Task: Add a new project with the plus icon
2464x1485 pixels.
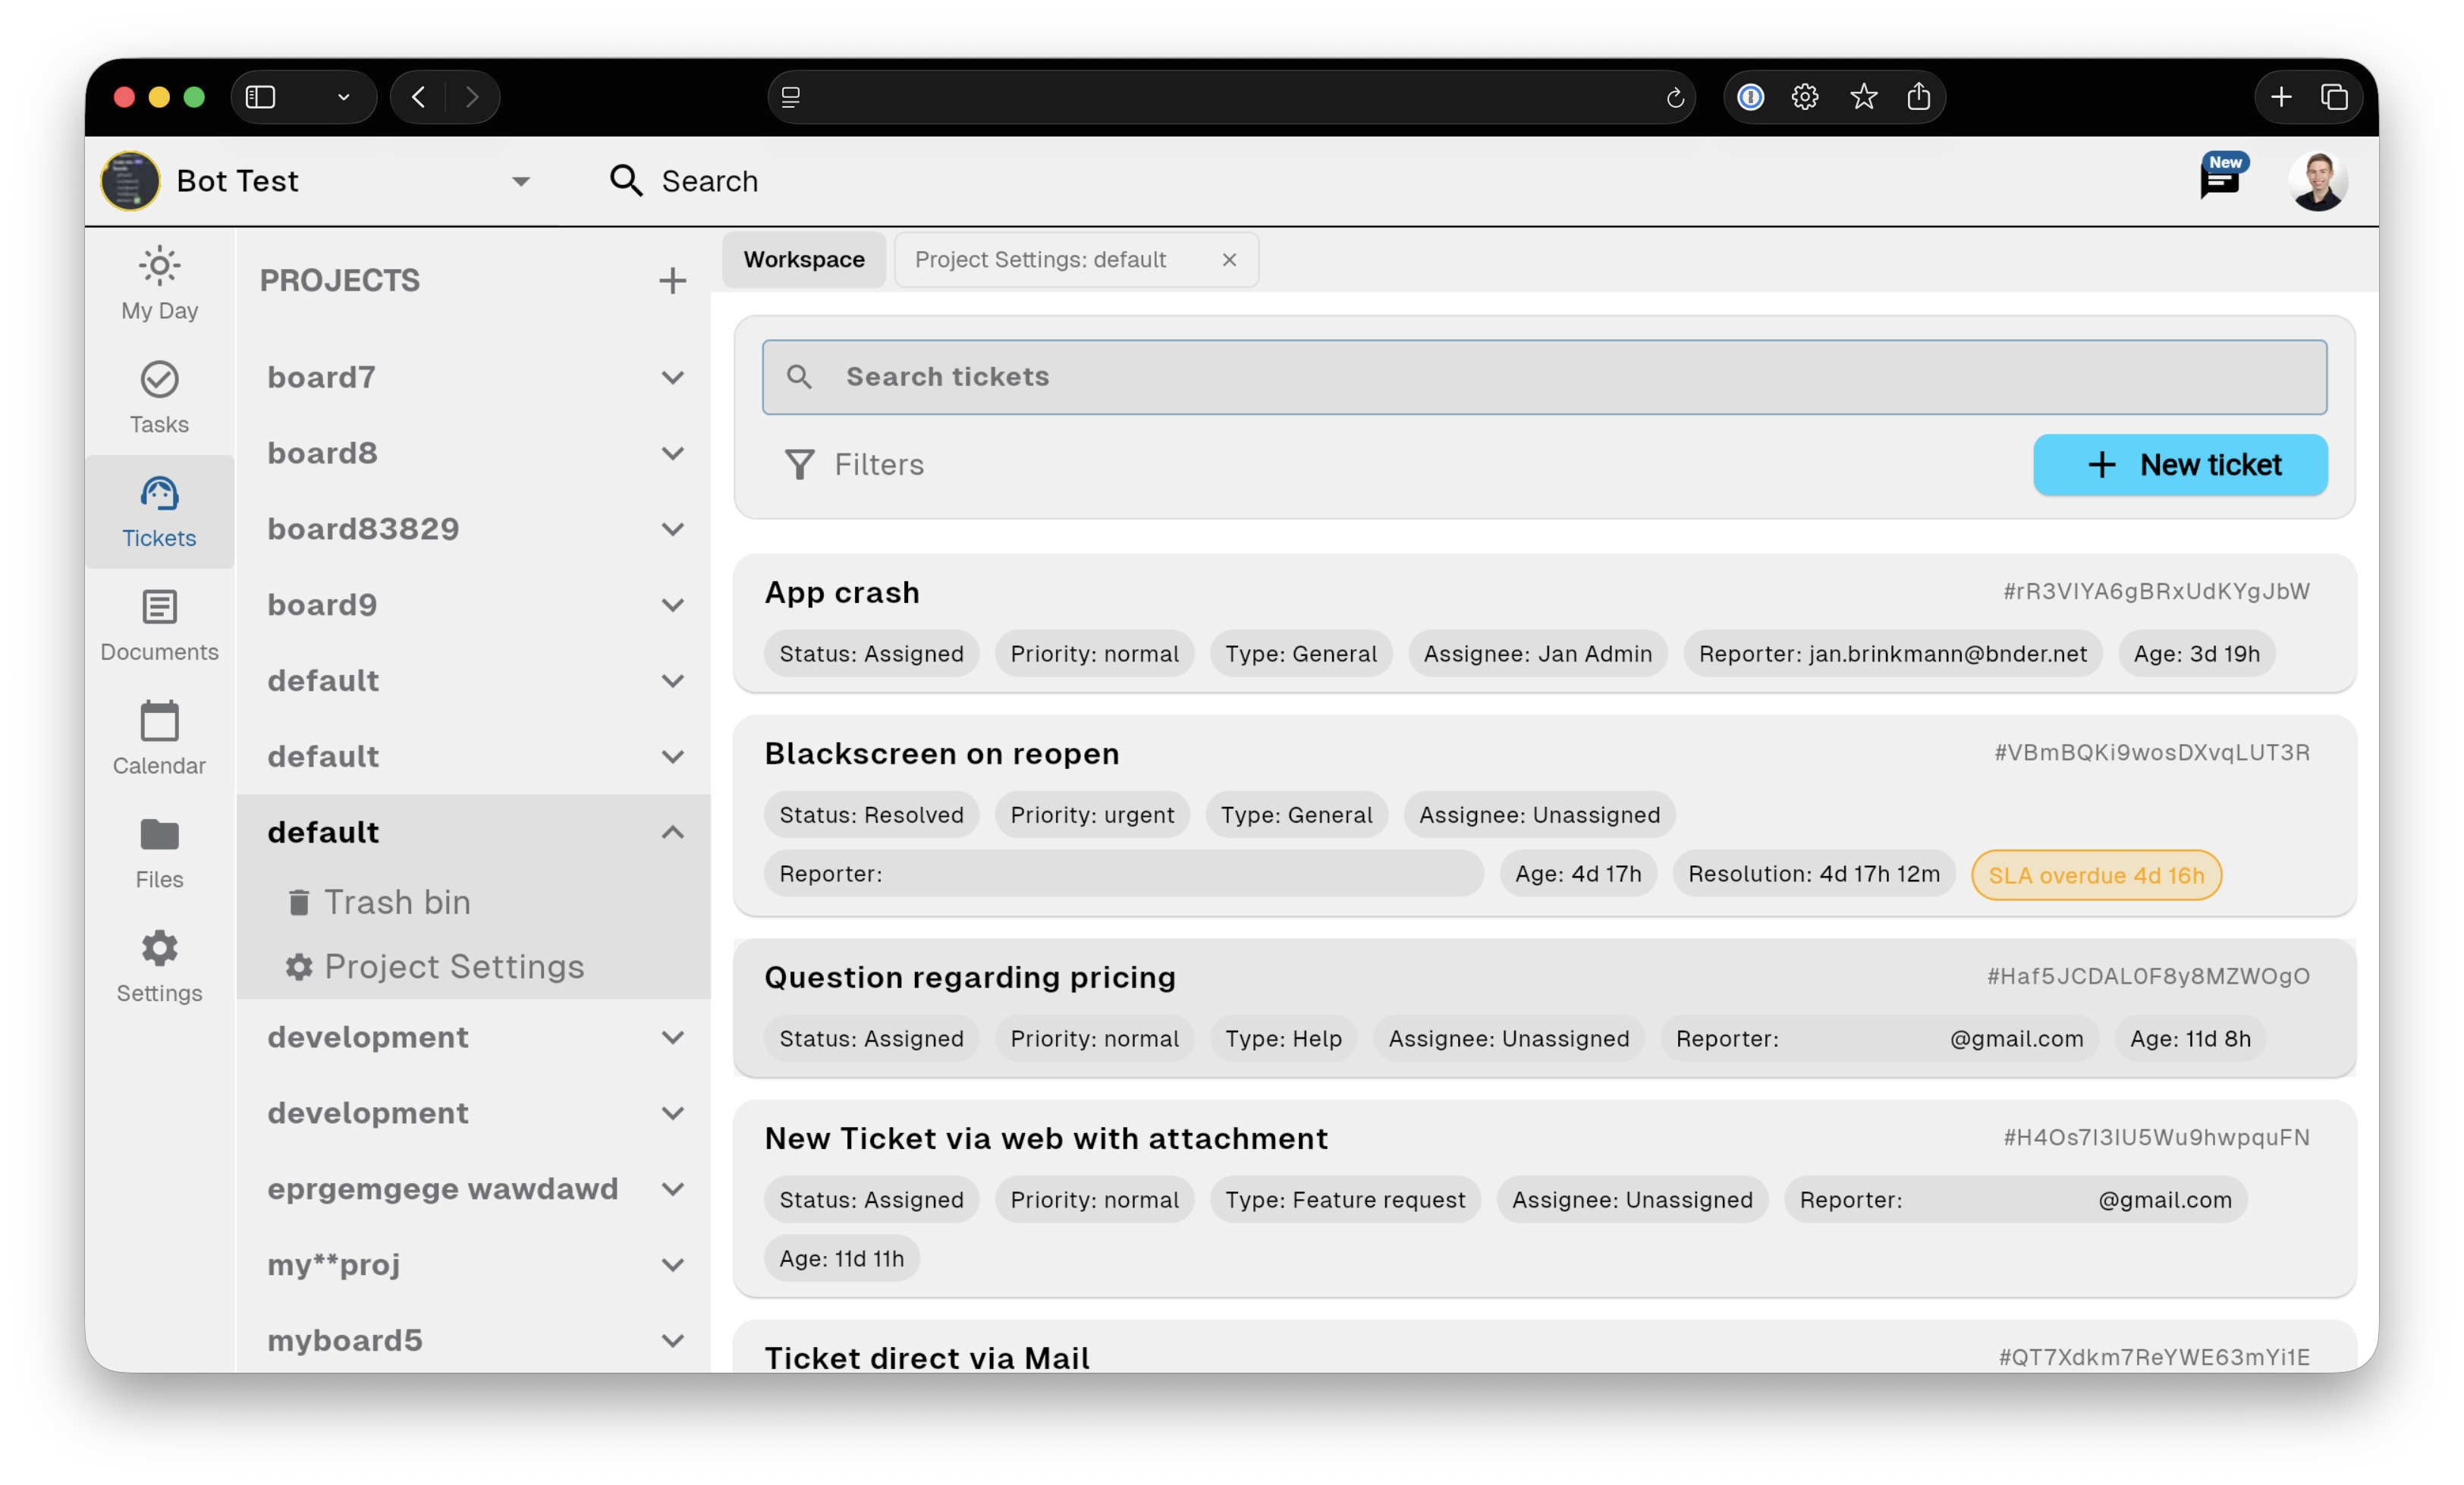Action: [672, 281]
